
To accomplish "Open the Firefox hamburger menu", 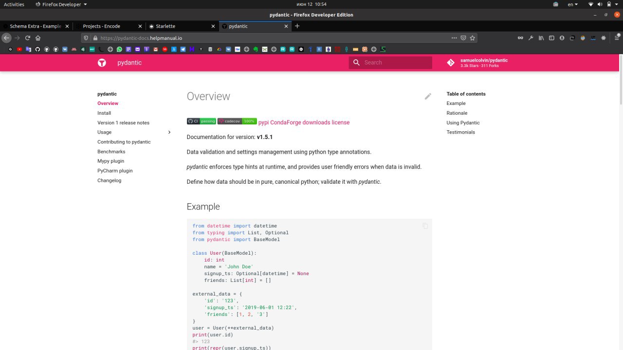I will [617, 38].
